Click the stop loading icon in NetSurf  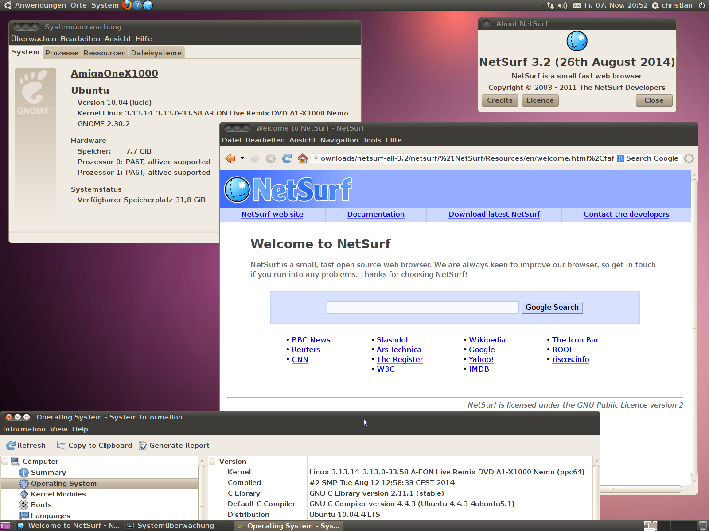pos(271,158)
